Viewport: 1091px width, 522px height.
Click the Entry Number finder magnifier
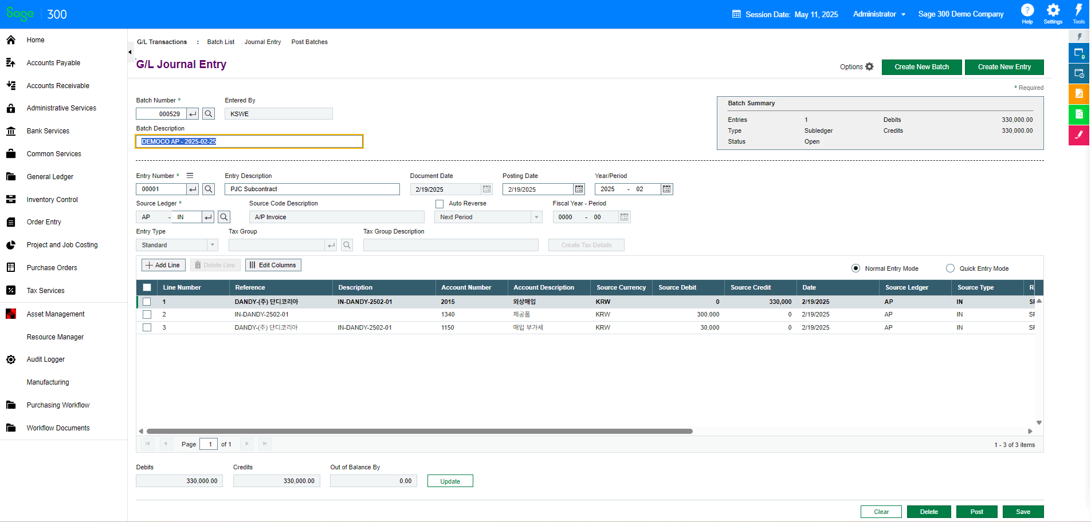(209, 189)
